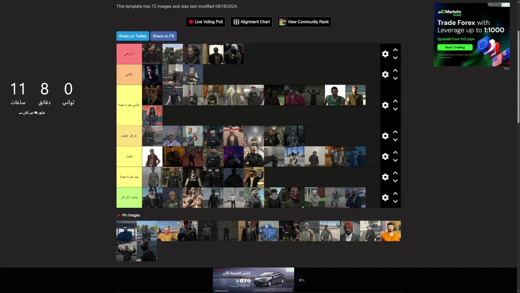Move the green يحذف الكركتر tier down

(x=395, y=201)
